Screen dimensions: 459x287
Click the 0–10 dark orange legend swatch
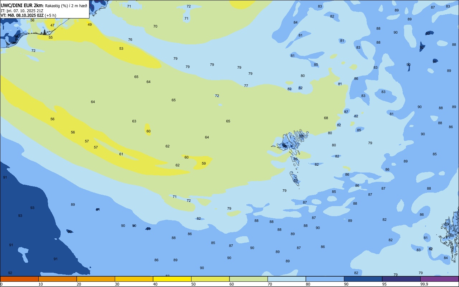[x=19, y=279]
